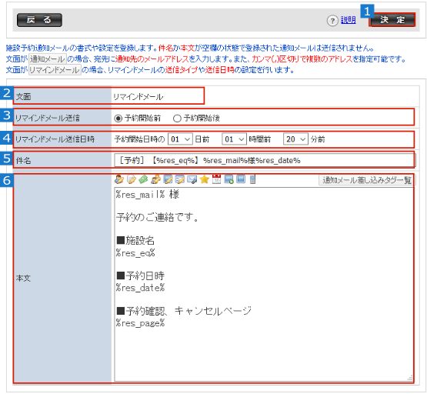Click the yellow star icon
Screen dimensions: 427x394
tap(204, 179)
